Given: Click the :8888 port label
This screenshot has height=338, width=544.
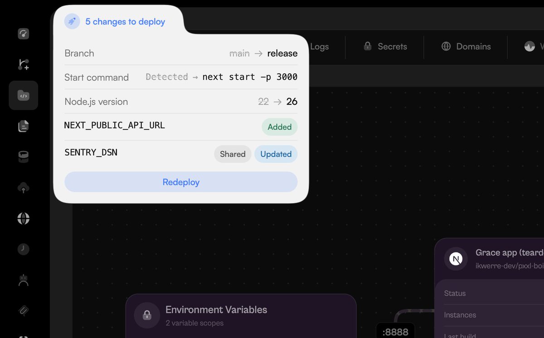Looking at the screenshot, I should tap(395, 332).
